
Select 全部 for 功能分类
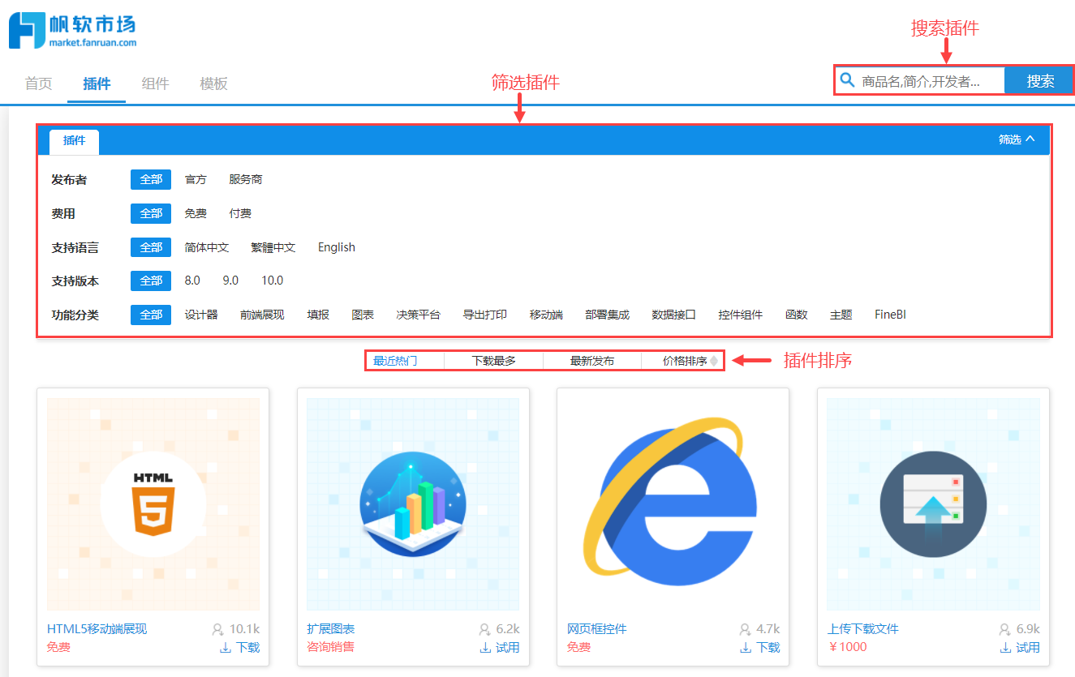[x=151, y=315]
